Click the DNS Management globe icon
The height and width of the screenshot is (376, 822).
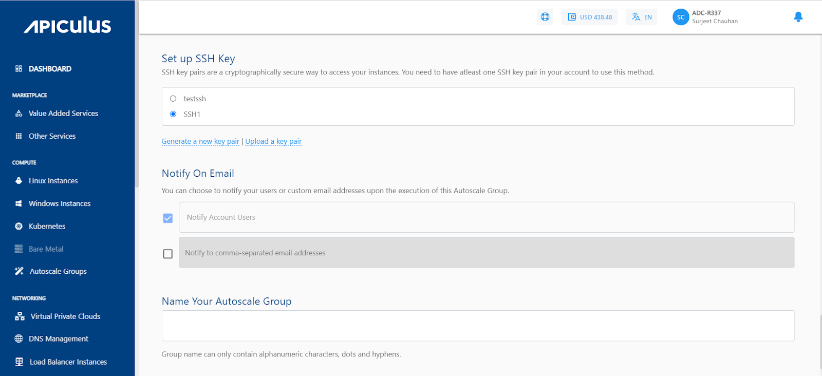19,339
